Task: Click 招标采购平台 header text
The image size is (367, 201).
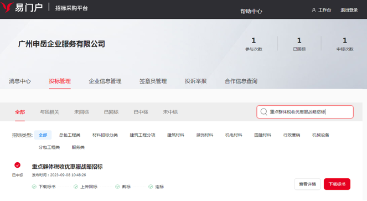Action: tap(71, 8)
